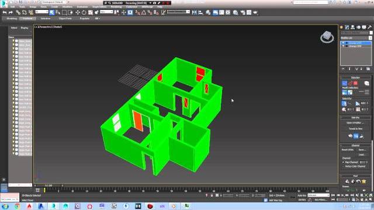Click the Open UV Editor button
This screenshot has width=374, height=210.
point(355,123)
